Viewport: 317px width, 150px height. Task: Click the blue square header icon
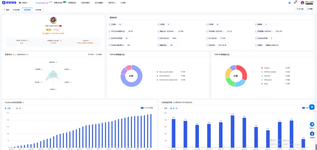pos(290,3)
